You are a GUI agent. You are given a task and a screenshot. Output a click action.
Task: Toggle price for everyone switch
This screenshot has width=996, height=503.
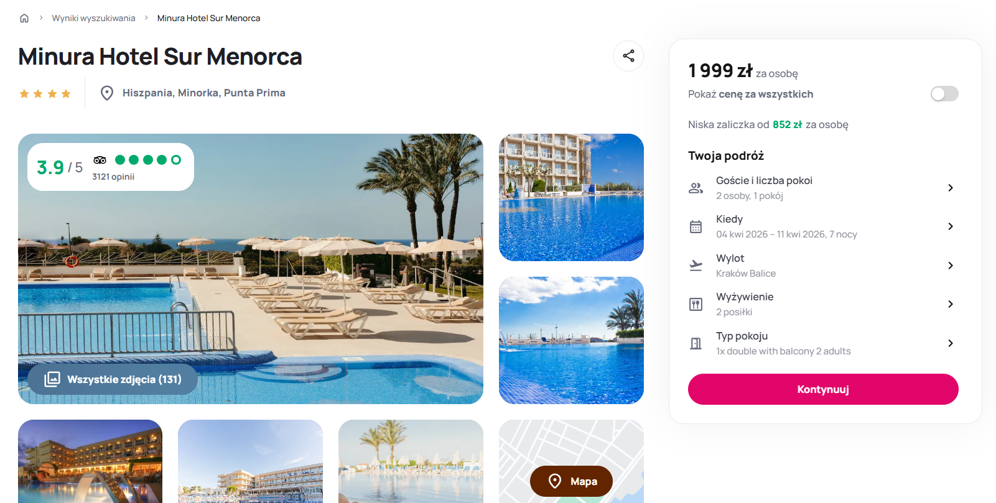(x=944, y=94)
